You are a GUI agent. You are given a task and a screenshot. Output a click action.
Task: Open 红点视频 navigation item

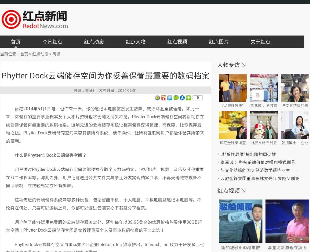click(177, 42)
